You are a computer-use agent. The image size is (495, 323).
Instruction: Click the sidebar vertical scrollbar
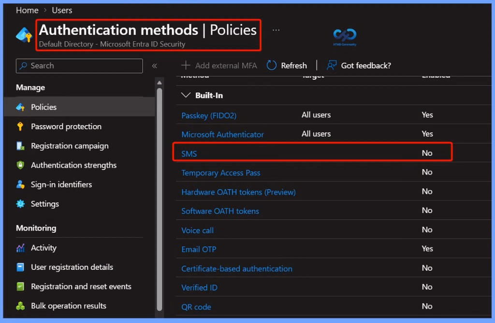[160, 199]
